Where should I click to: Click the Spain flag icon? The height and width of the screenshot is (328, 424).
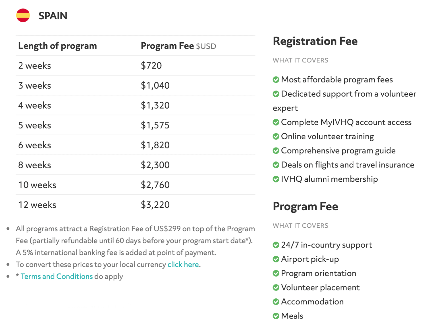23,15
